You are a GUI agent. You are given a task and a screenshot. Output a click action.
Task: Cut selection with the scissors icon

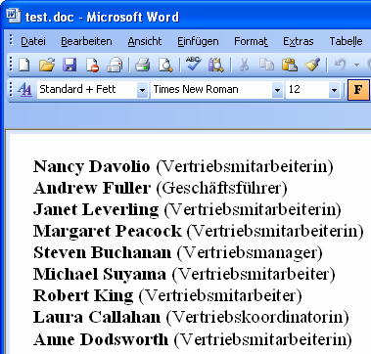click(x=244, y=65)
